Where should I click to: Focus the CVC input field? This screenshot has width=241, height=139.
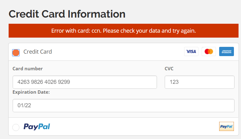pyautogui.click(x=199, y=82)
